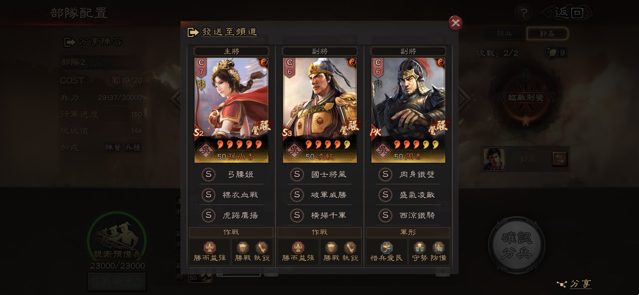
Task: Open 凌統 general portrait card
Action: click(x=320, y=110)
